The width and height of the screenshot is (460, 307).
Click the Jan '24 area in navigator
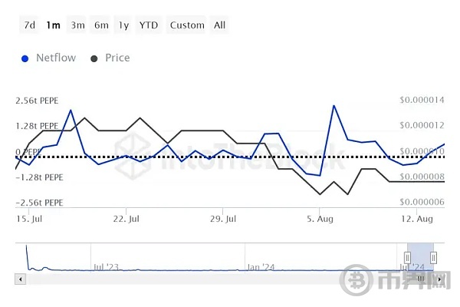[x=261, y=266]
